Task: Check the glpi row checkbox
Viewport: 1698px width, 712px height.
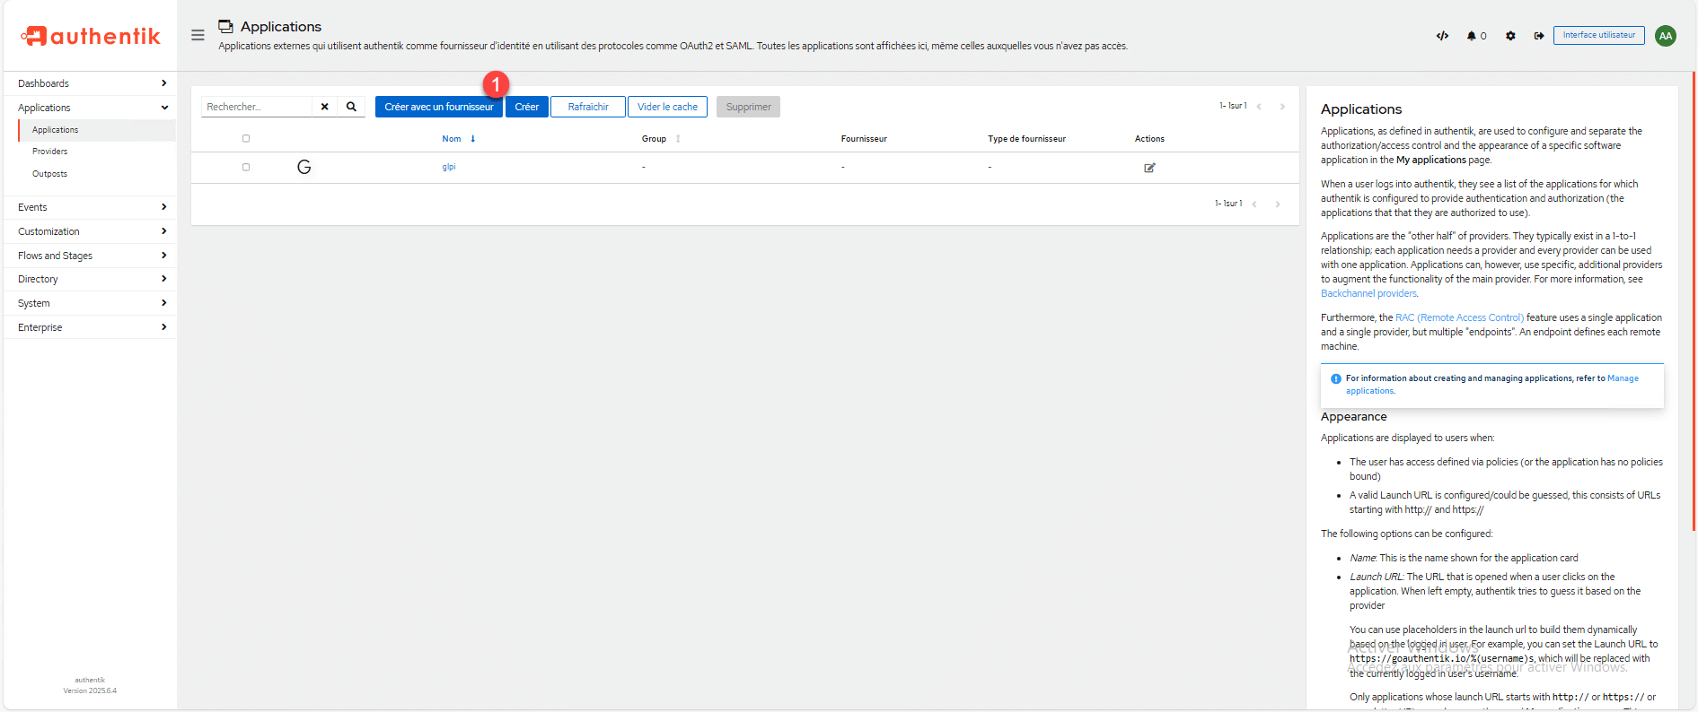Action: [246, 168]
